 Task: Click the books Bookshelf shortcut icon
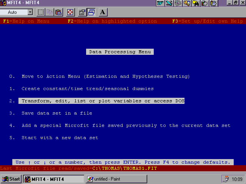pyautogui.click(x=204, y=3)
